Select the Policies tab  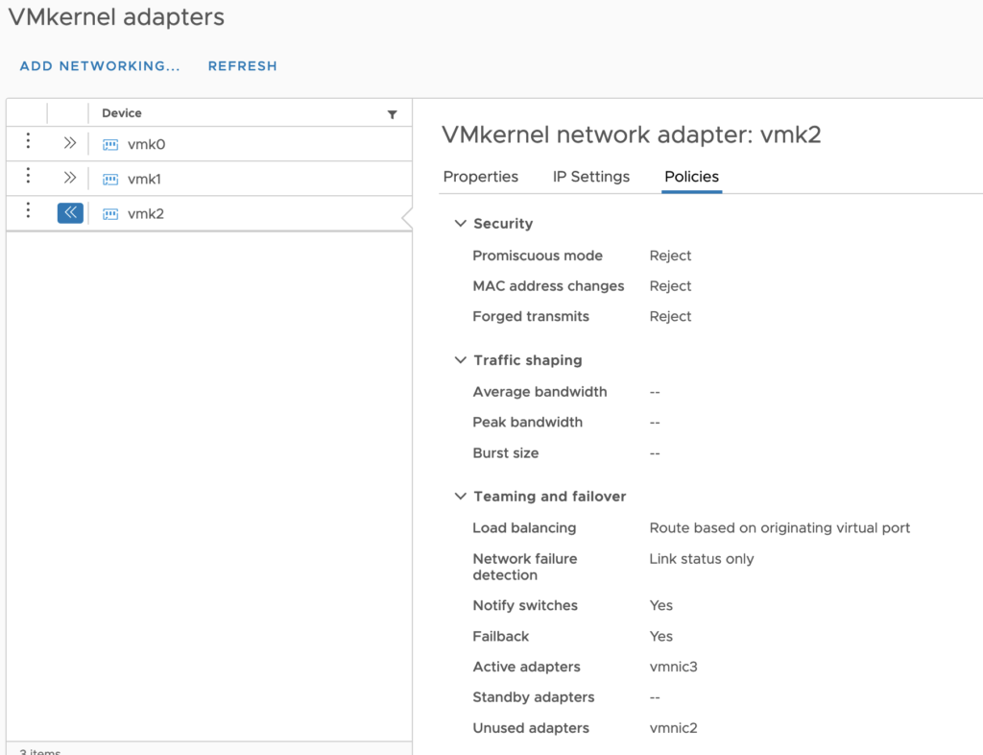[x=691, y=177]
